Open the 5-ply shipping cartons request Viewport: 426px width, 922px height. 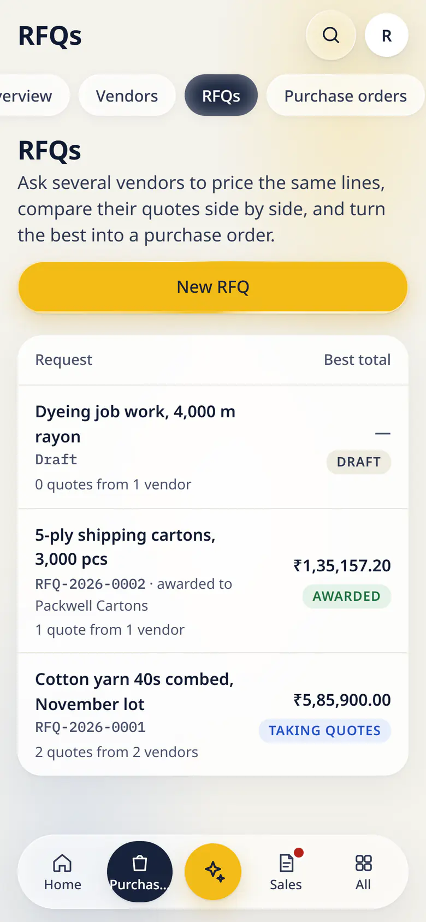(x=213, y=581)
